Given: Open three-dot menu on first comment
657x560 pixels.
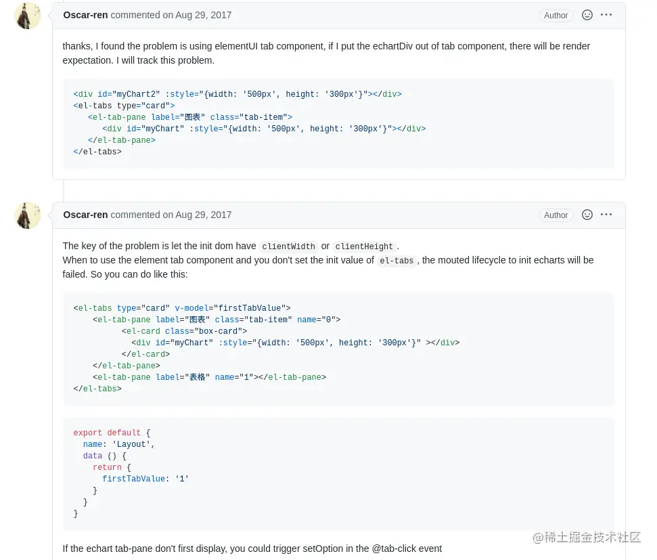Looking at the screenshot, I should point(606,15).
